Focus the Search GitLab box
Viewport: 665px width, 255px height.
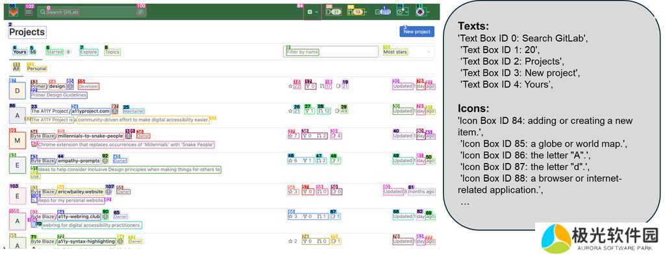(x=92, y=12)
